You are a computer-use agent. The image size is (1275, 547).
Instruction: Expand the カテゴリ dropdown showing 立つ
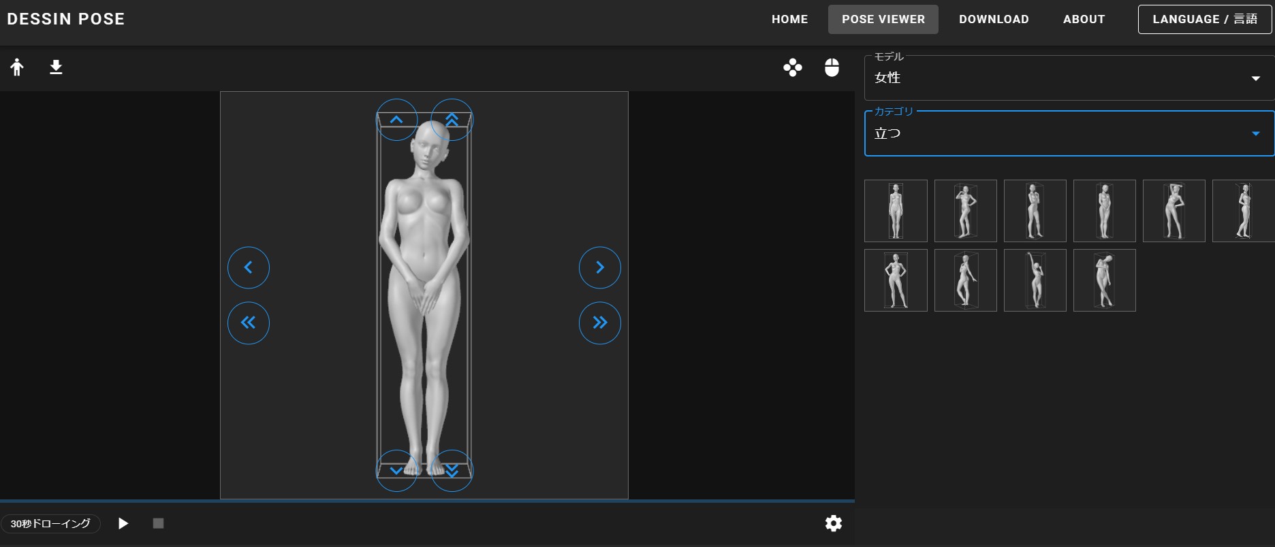(1068, 133)
